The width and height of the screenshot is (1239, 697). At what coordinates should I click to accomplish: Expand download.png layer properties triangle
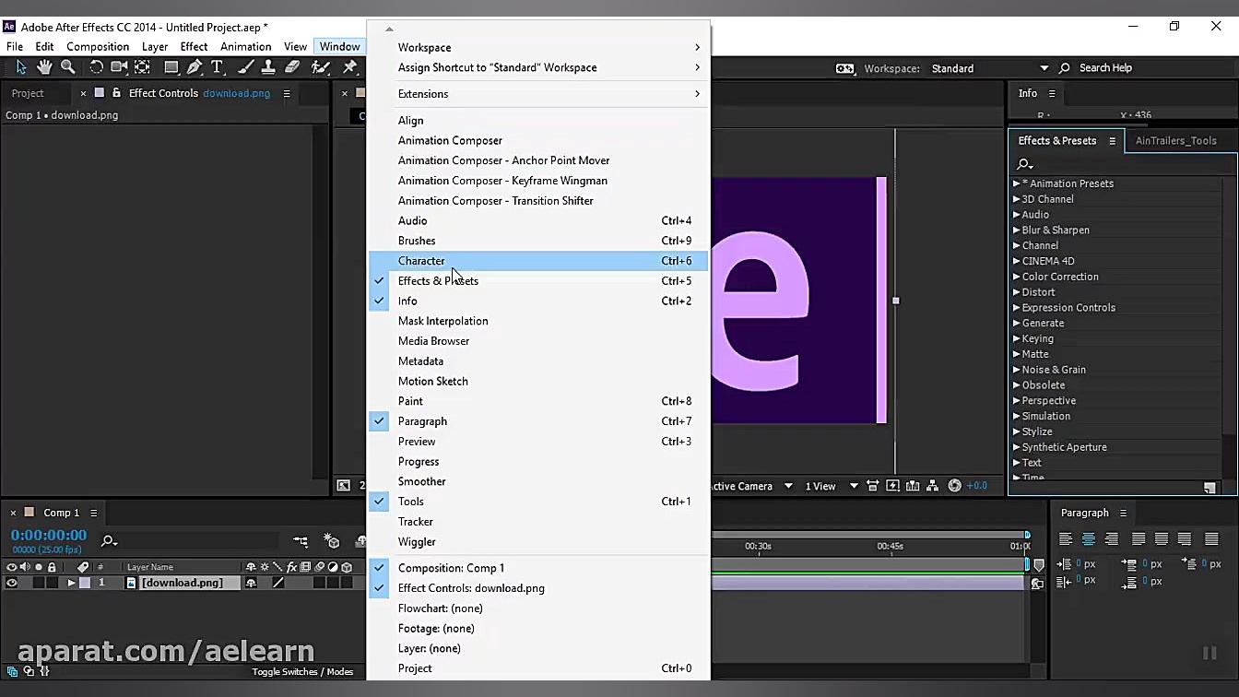[x=71, y=583]
